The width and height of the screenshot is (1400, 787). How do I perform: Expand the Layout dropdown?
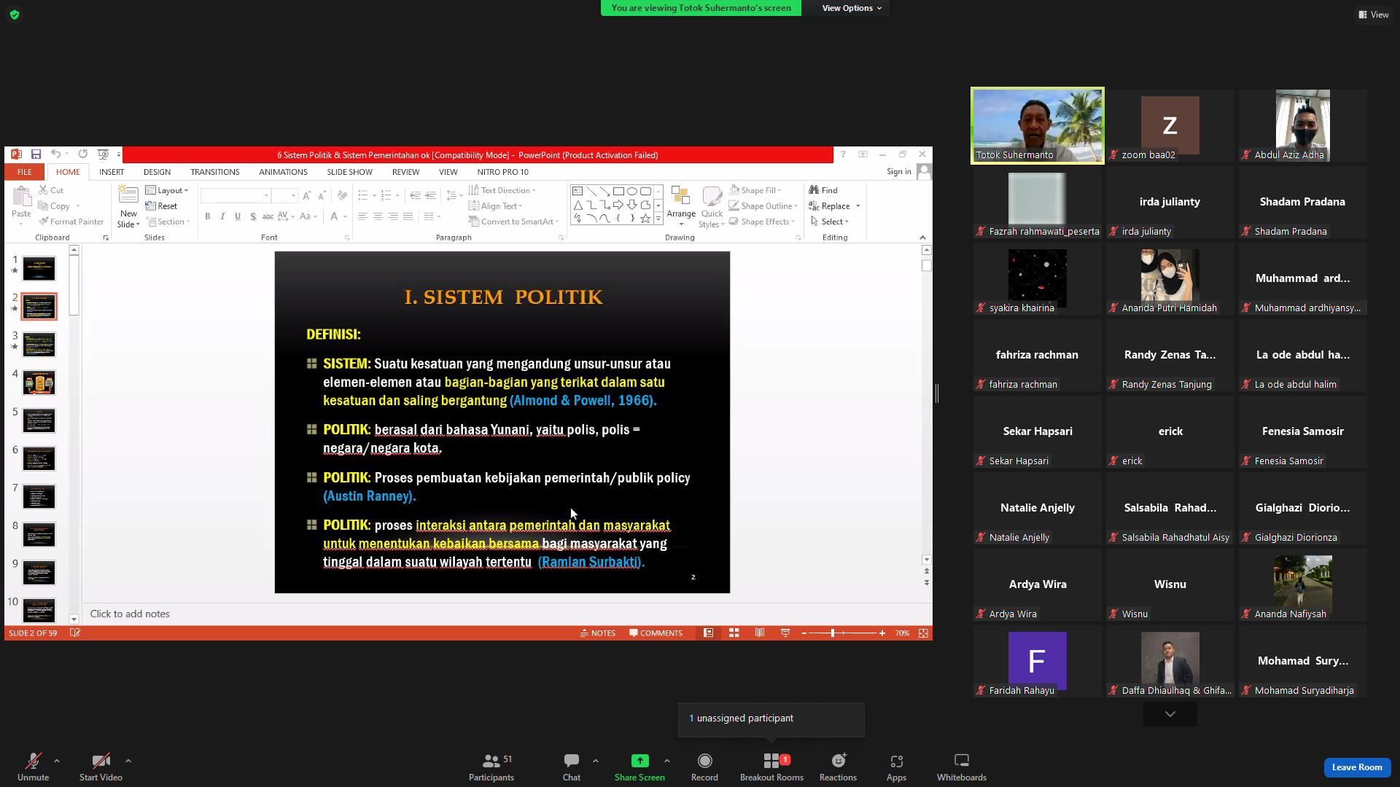click(167, 190)
